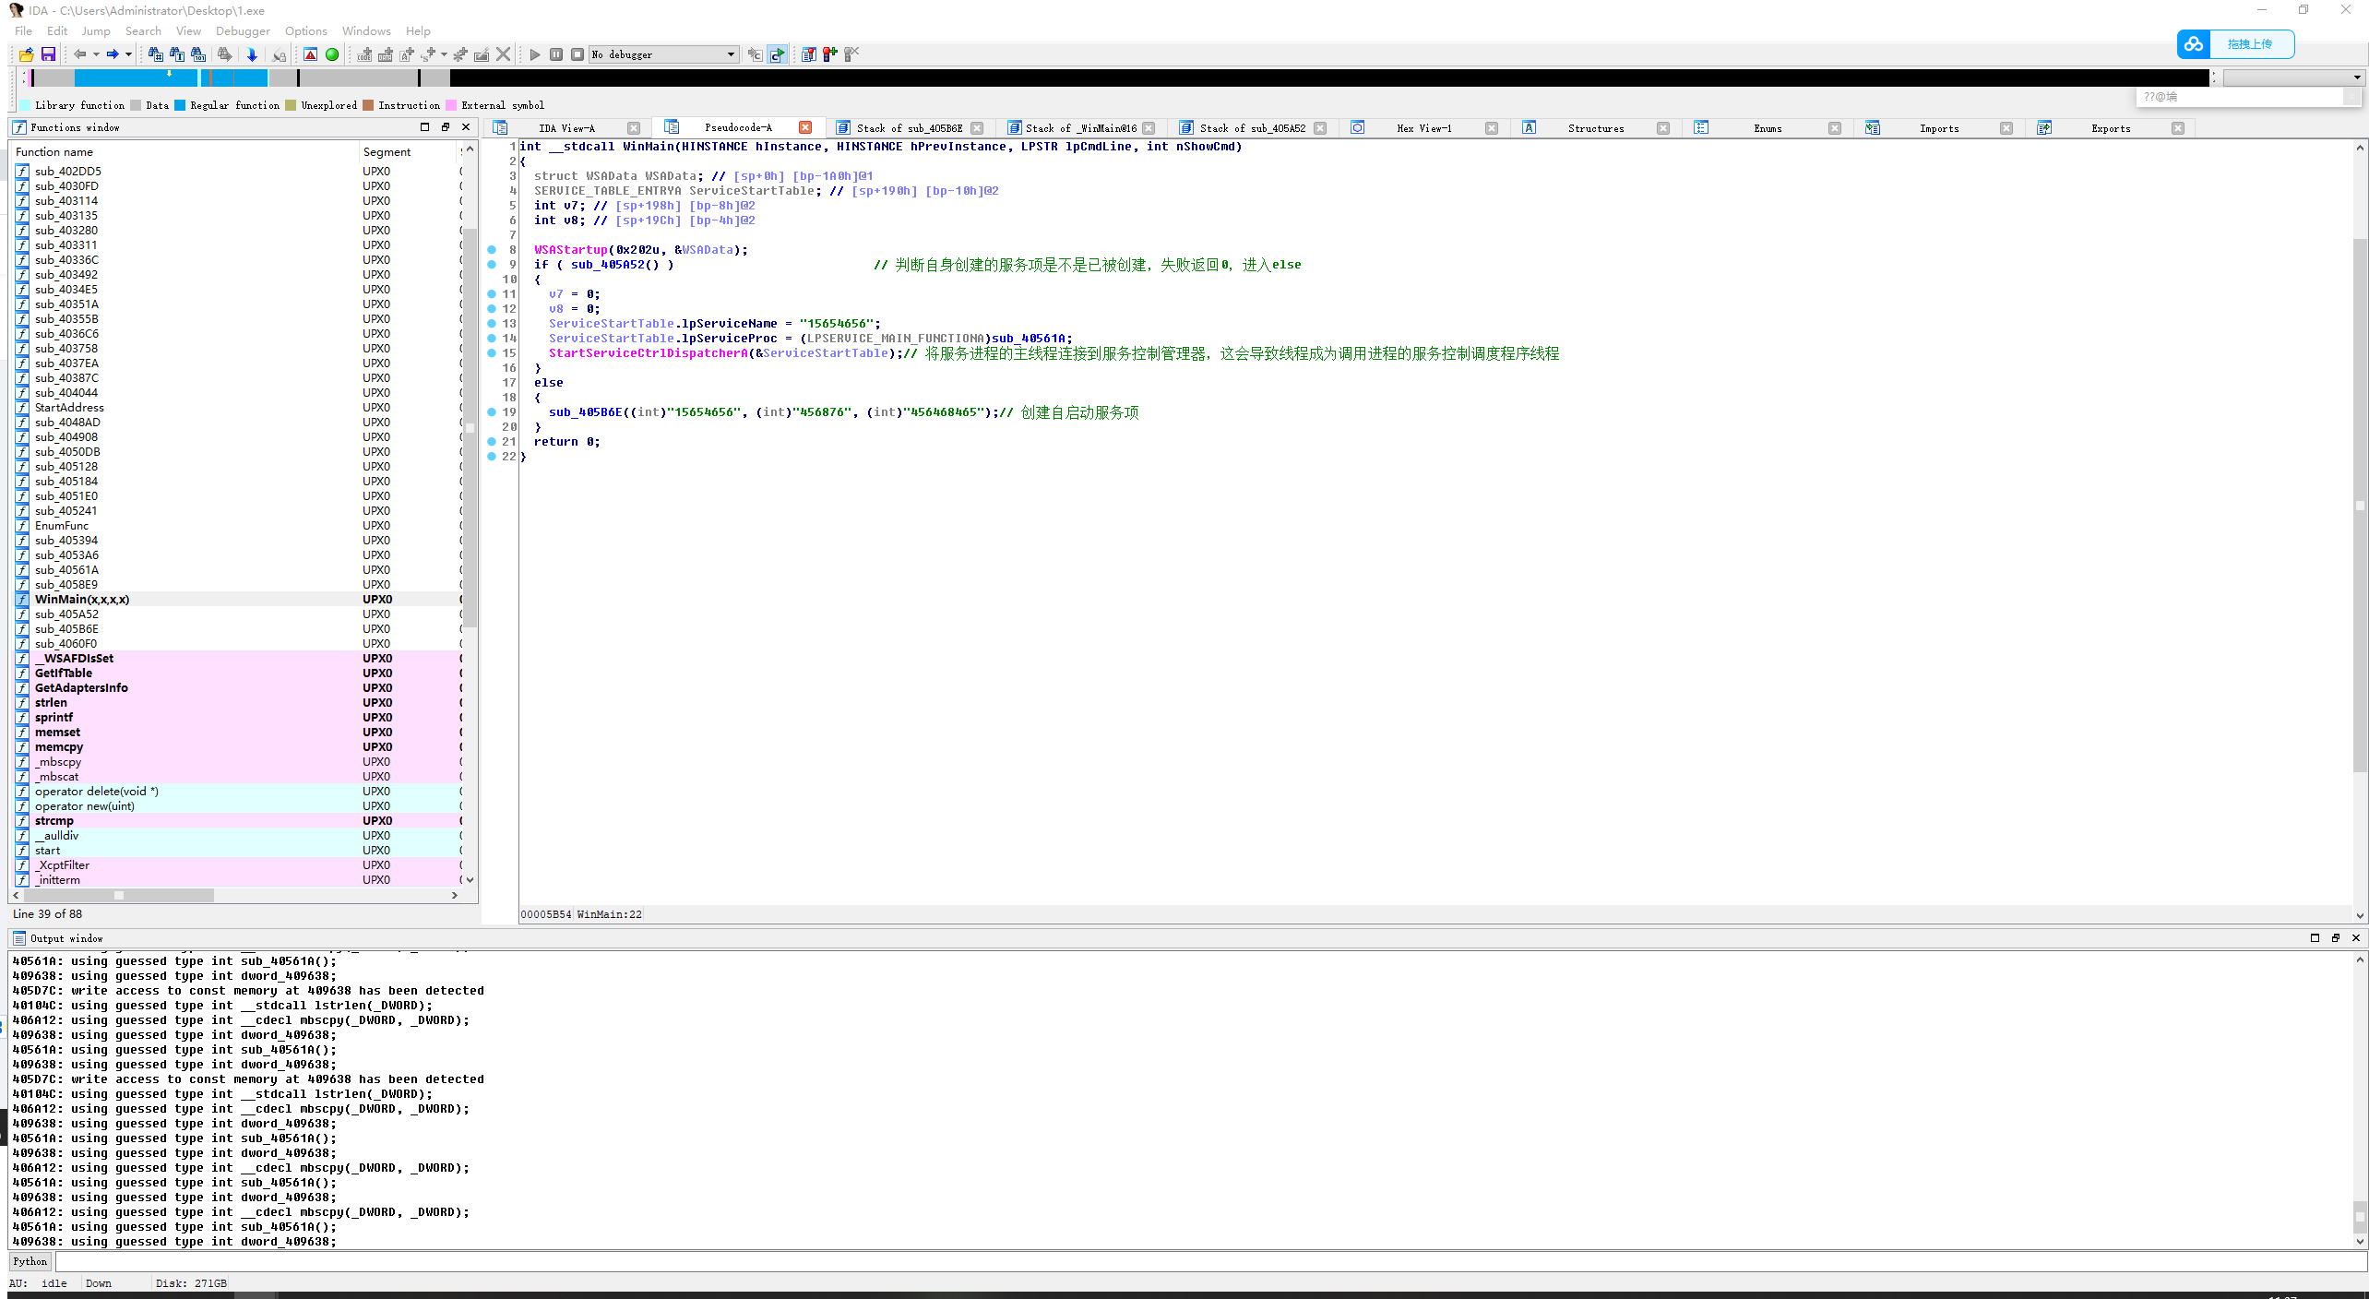The height and width of the screenshot is (1299, 2369).
Task: Click the open file toolbar icon
Action: [26, 54]
